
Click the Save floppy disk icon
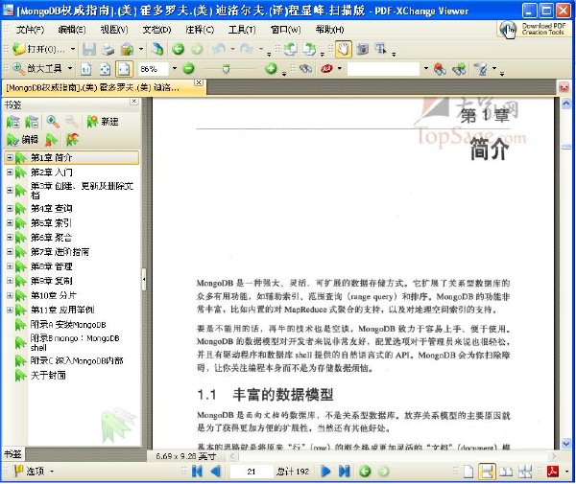click(89, 49)
